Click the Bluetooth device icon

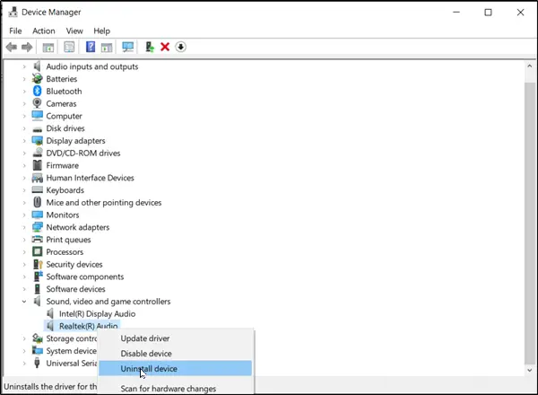(x=37, y=91)
